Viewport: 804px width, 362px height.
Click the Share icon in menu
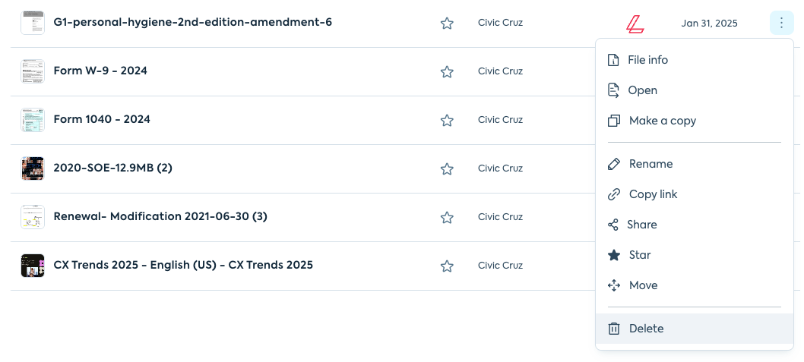(614, 225)
